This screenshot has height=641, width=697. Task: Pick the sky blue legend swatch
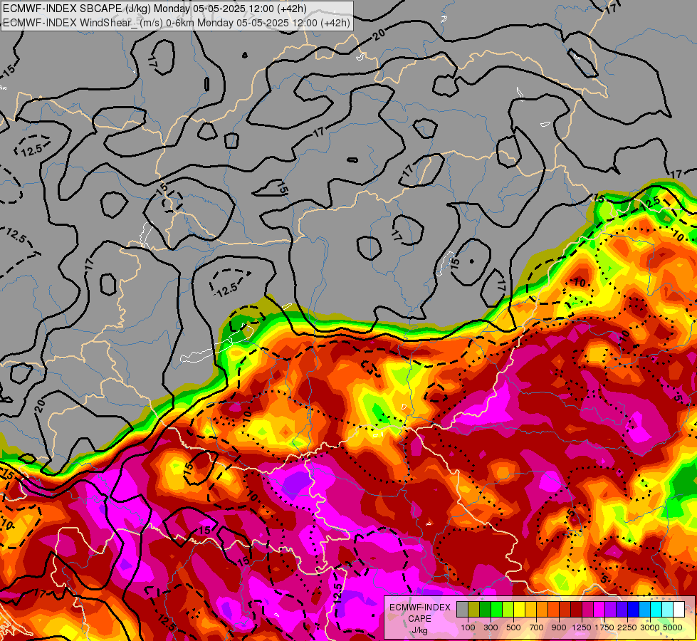pyautogui.click(x=644, y=609)
